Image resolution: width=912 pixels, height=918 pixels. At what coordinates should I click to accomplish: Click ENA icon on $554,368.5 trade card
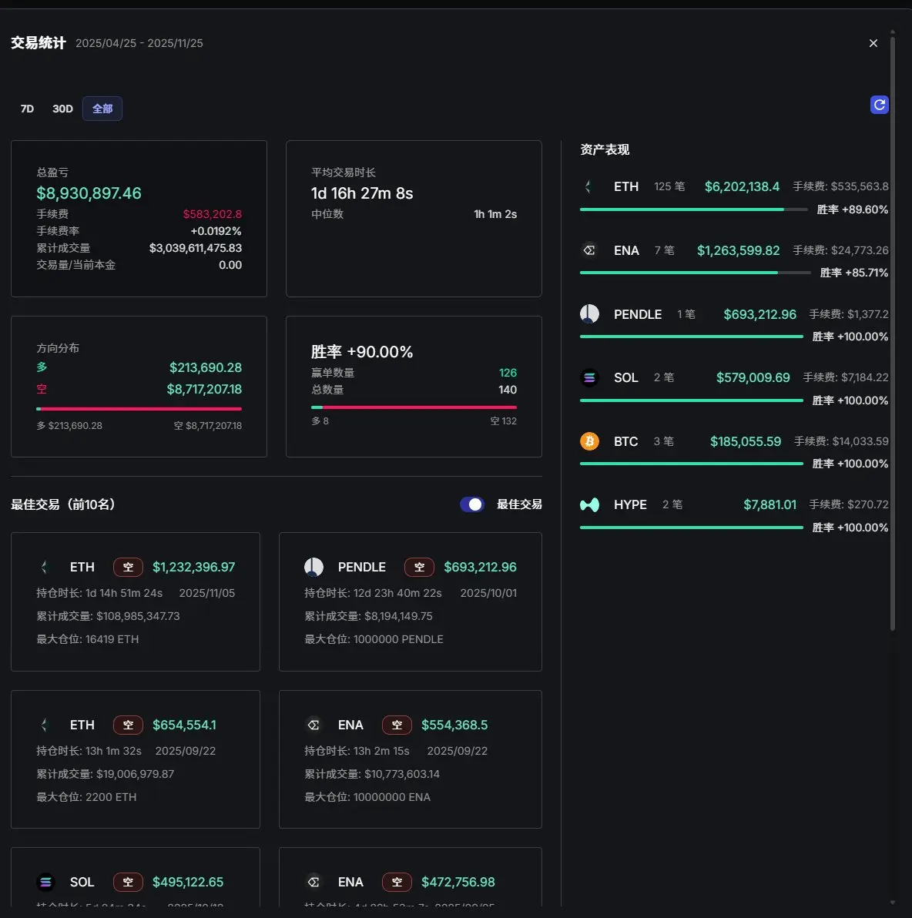pos(314,725)
